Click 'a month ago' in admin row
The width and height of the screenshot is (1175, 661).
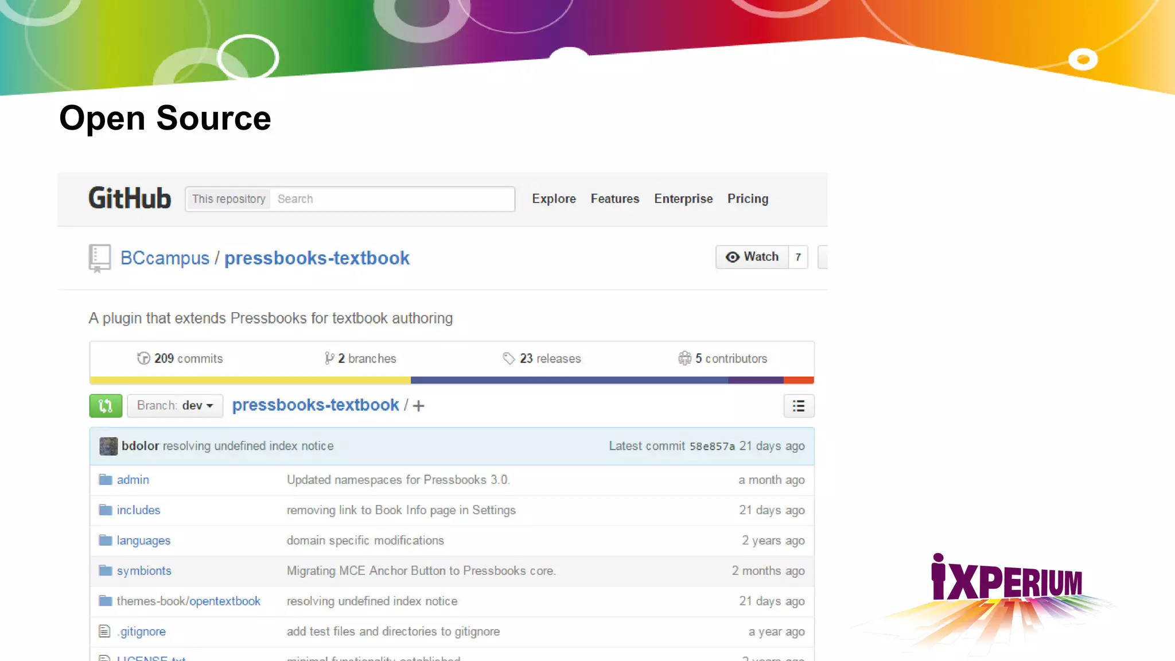point(772,480)
